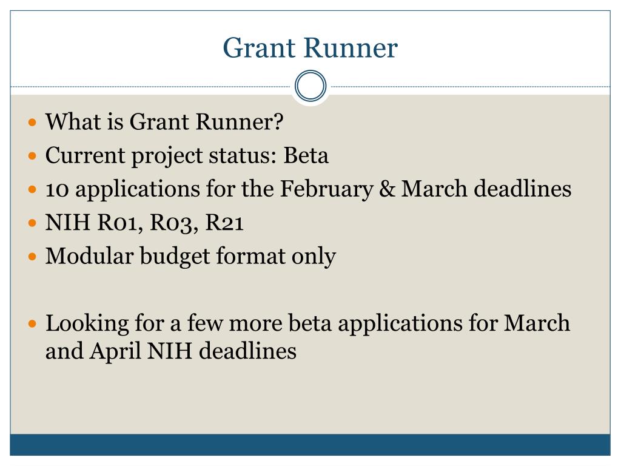This screenshot has height=466, width=621.
Task: Click the bullet dot beside 'Looking for a few more'
Action: pos(33,323)
